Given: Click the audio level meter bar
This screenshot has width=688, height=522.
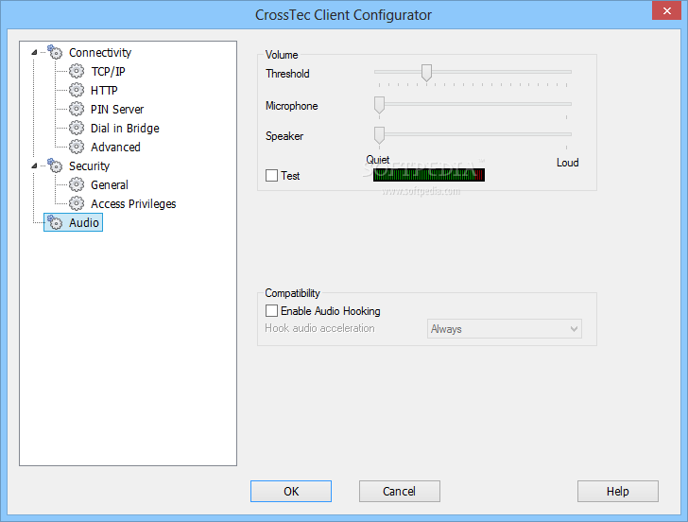Looking at the screenshot, I should point(429,175).
